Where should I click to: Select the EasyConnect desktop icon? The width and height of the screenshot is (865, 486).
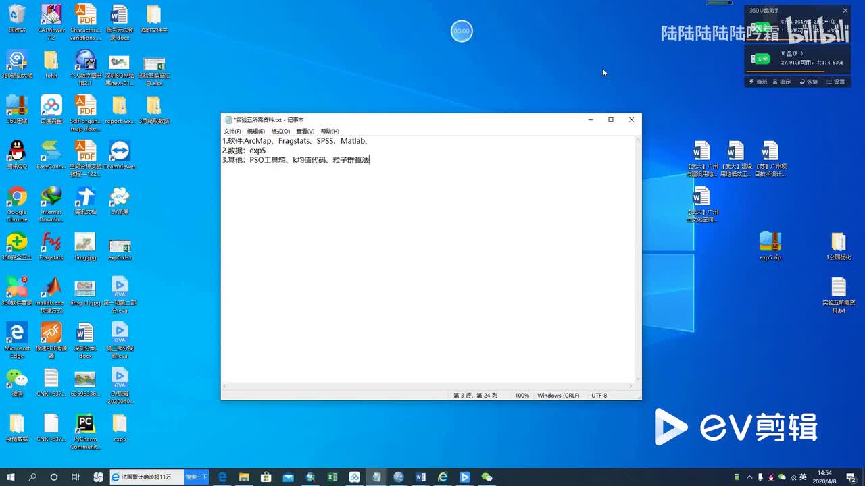[x=51, y=155]
